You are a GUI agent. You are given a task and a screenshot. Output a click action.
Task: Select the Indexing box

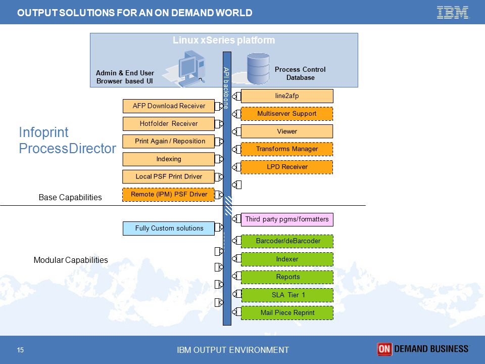[x=169, y=159]
